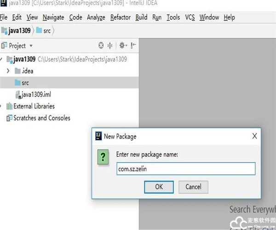Open the Edit menu

point(17,17)
